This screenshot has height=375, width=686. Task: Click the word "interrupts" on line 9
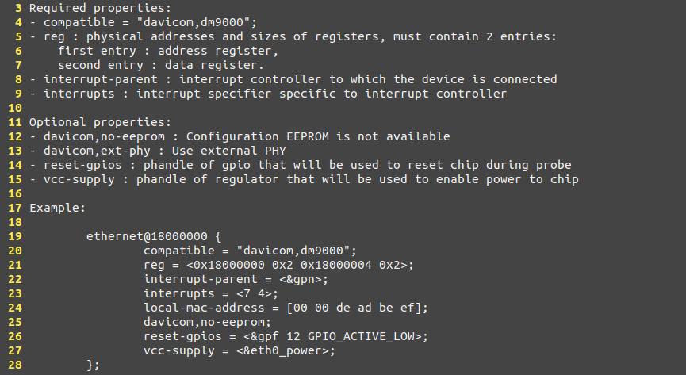pos(79,94)
